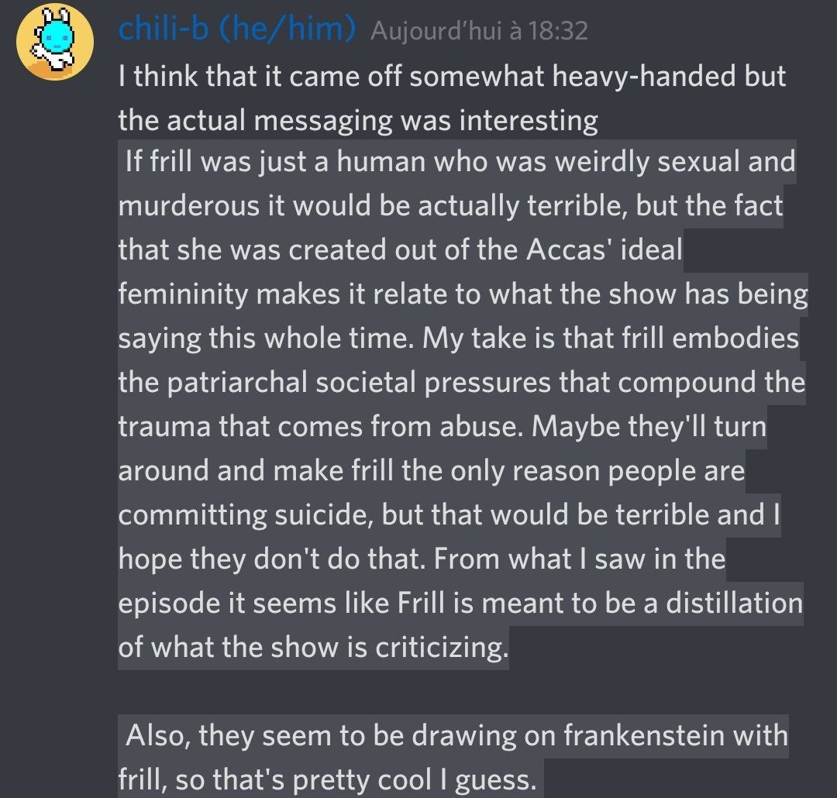The width and height of the screenshot is (837, 798).
Task: Click the word "committing" in the spoiler text
Action: [192, 516]
